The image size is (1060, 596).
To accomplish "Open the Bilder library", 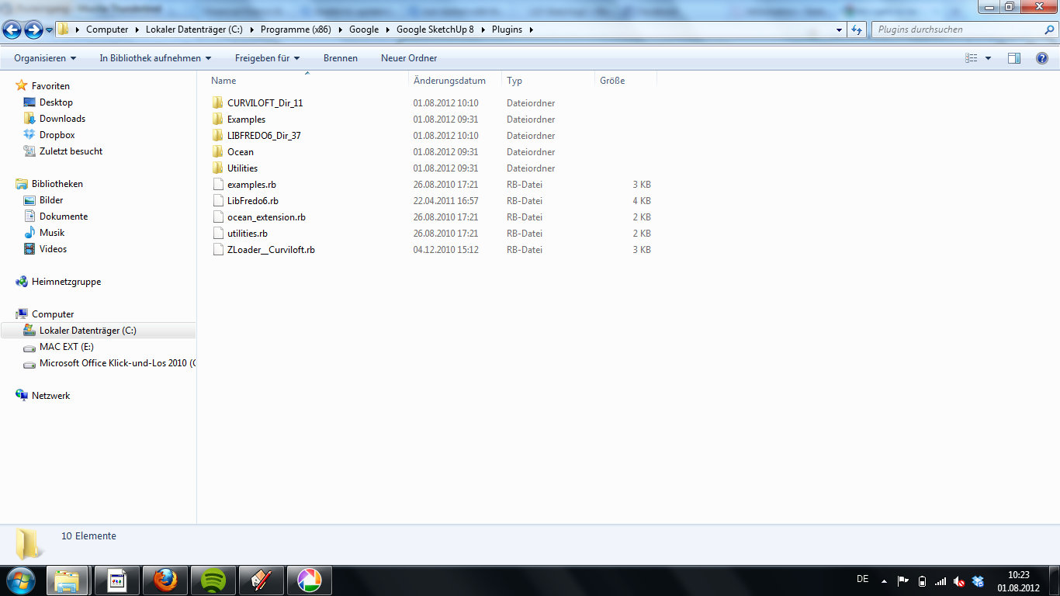I will tap(51, 200).
